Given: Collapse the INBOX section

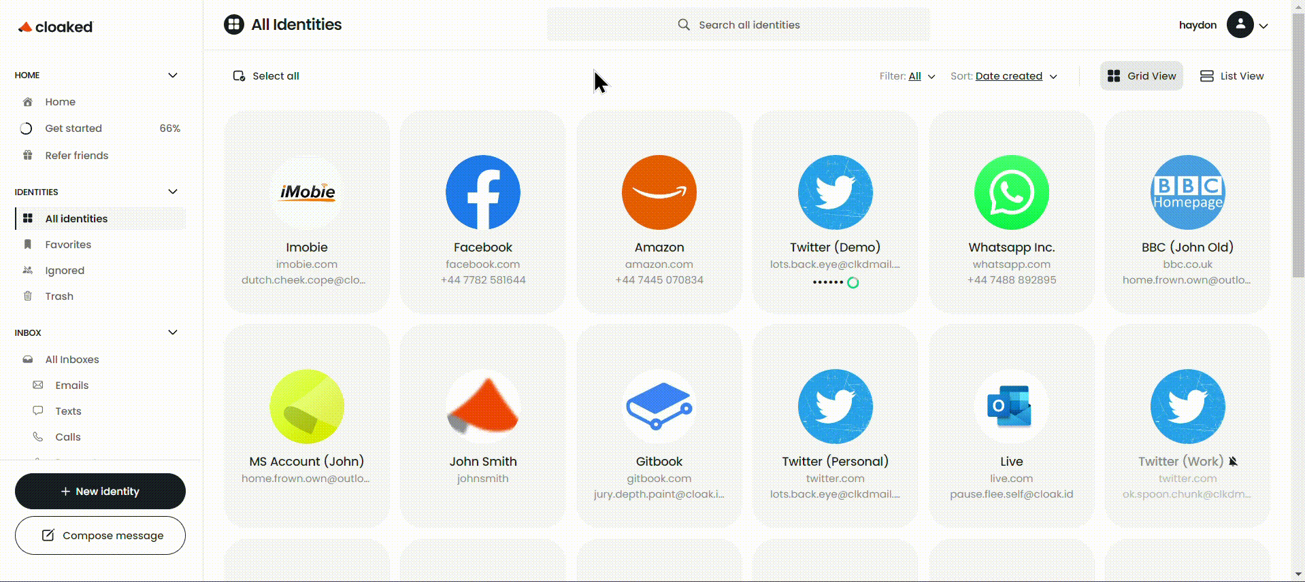Looking at the screenshot, I should (173, 332).
